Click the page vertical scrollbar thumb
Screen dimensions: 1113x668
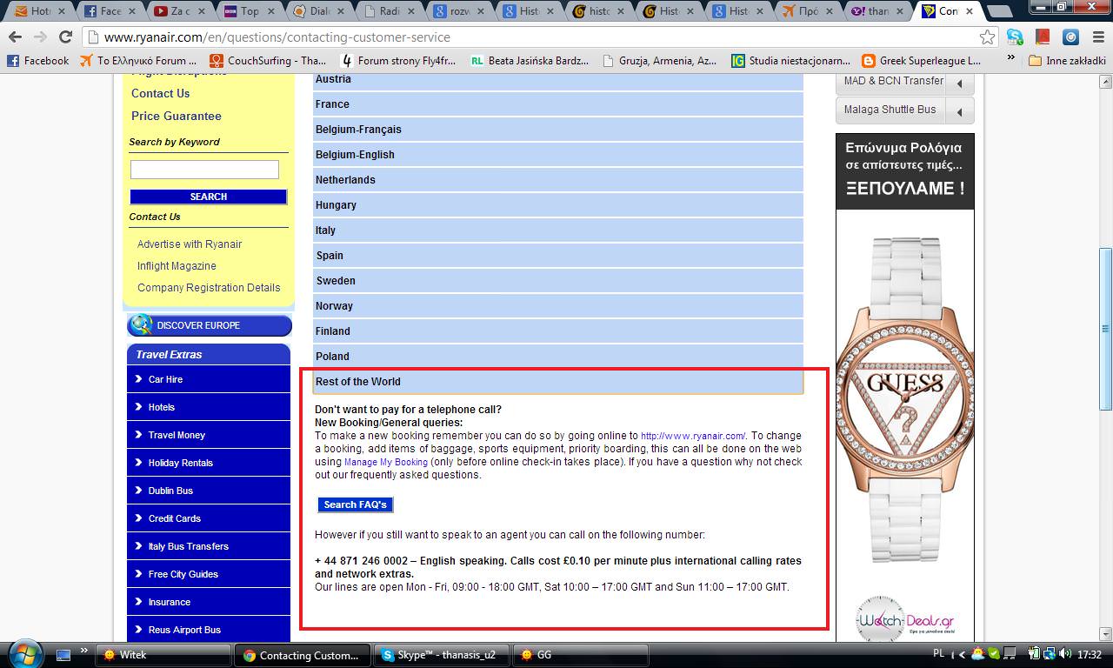coord(1106,331)
